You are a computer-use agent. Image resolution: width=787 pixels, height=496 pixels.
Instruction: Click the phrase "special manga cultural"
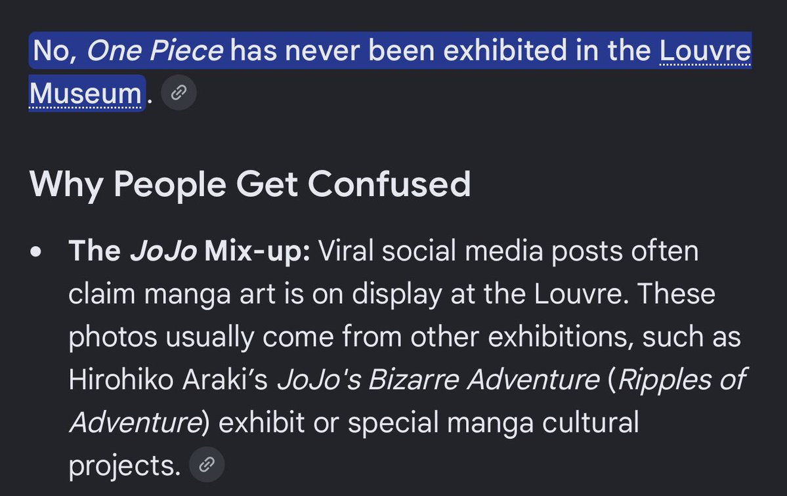point(494,423)
